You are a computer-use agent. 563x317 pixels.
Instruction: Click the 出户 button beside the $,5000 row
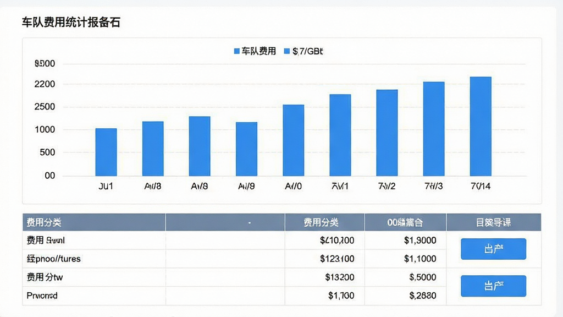[493, 286]
